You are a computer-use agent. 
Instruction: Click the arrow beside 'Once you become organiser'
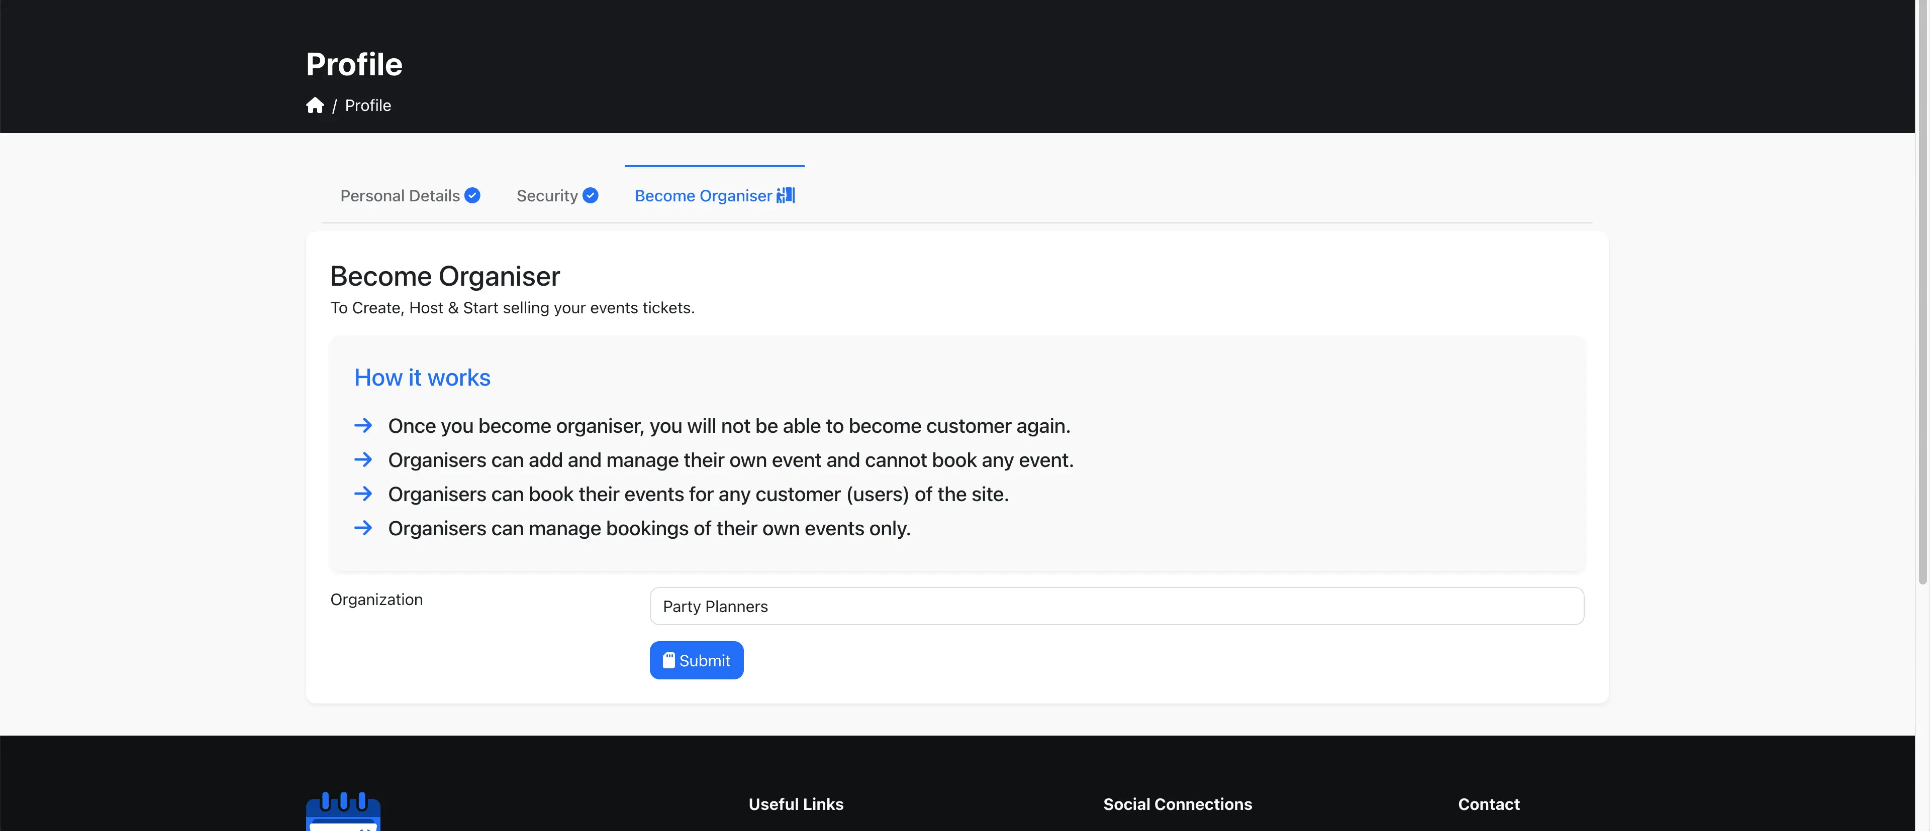pos(363,425)
